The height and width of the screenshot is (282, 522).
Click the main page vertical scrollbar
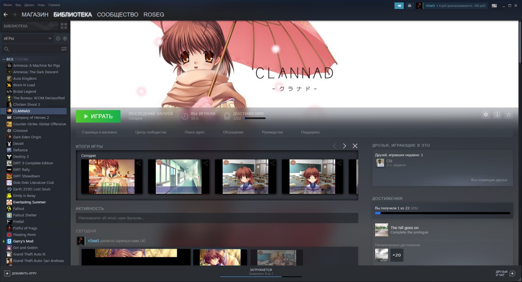click(x=520, y=42)
